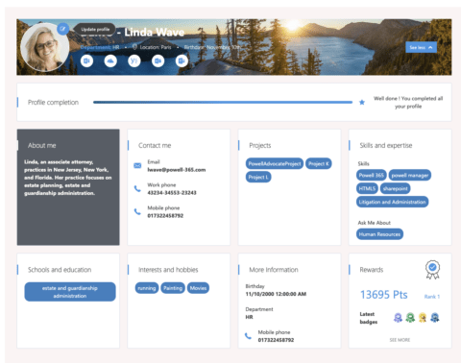Click the location pin icon near Paris
This screenshot has width=461, height=363.
[134, 47]
